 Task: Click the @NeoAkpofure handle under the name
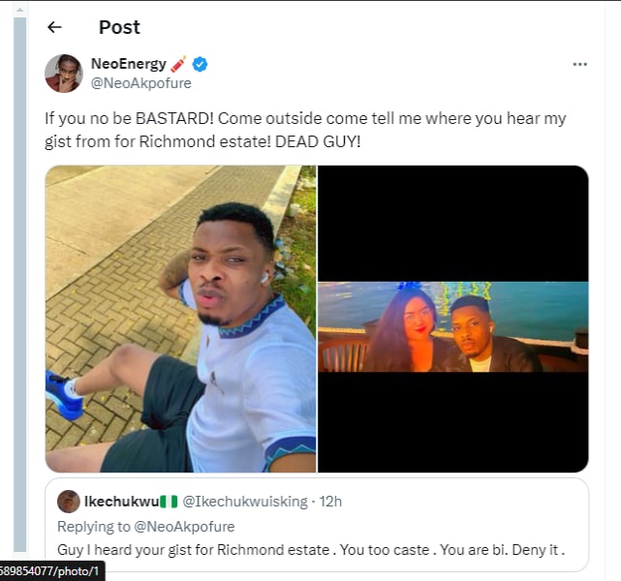point(140,83)
